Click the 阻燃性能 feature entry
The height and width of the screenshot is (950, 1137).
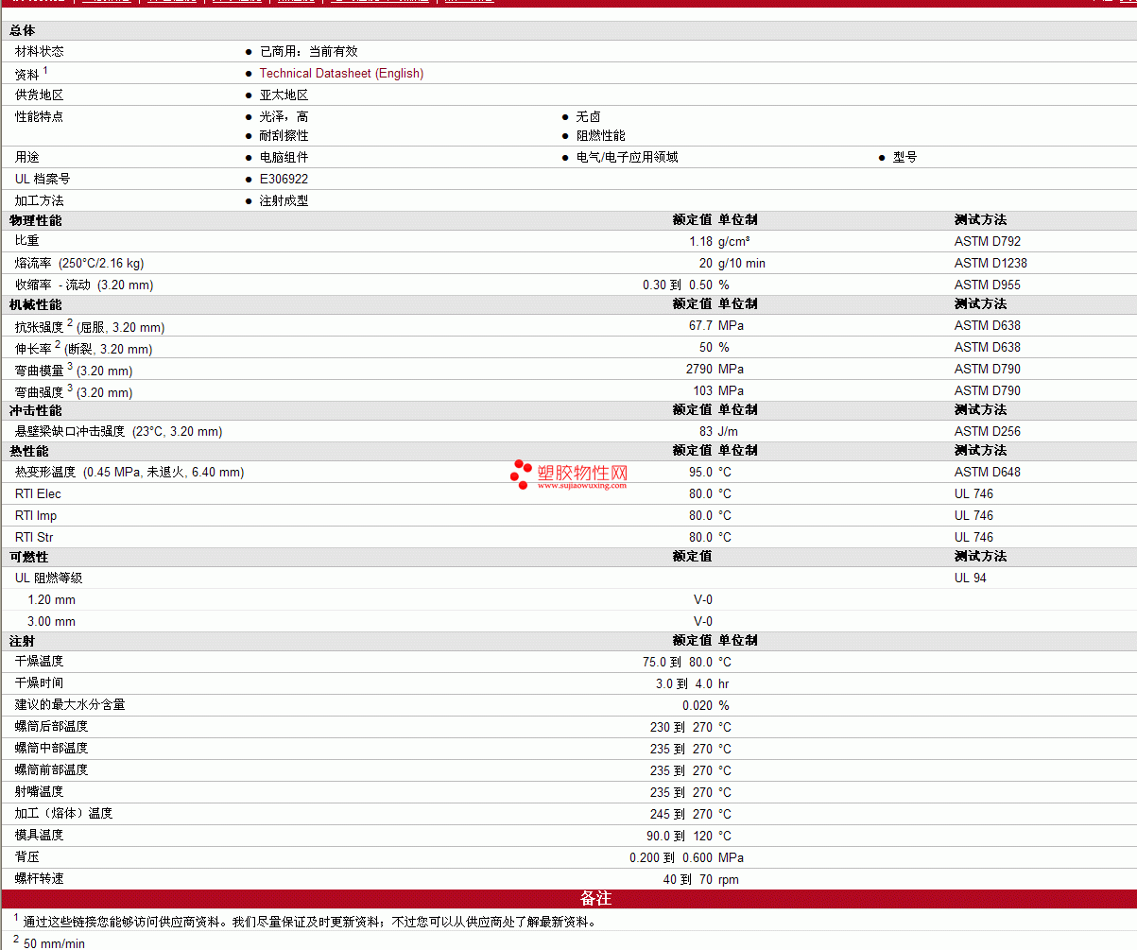pyautogui.click(x=601, y=136)
